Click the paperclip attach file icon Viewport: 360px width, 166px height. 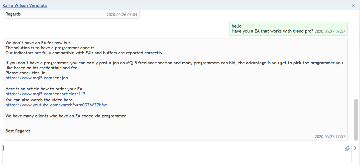coord(347,149)
